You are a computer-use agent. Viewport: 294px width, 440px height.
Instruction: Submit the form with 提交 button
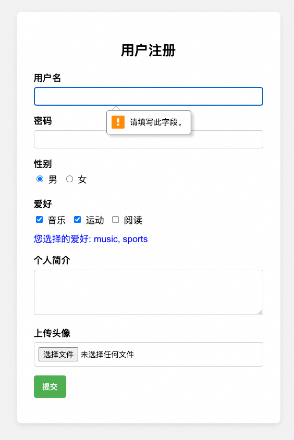coord(50,386)
